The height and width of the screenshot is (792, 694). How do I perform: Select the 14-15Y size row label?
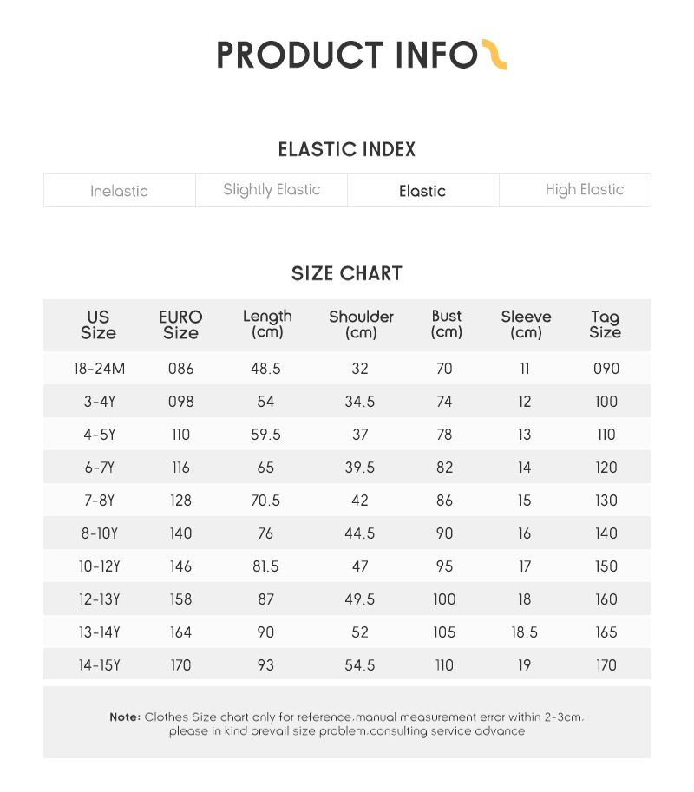(100, 664)
